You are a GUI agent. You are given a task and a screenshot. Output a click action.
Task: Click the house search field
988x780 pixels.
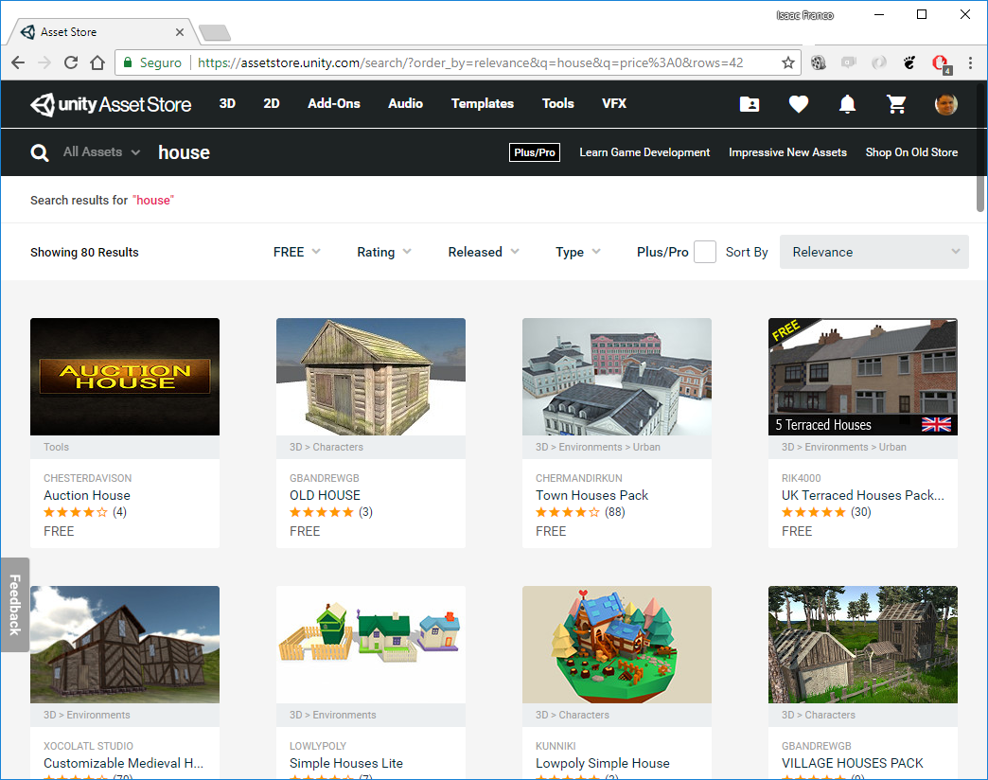click(x=184, y=152)
